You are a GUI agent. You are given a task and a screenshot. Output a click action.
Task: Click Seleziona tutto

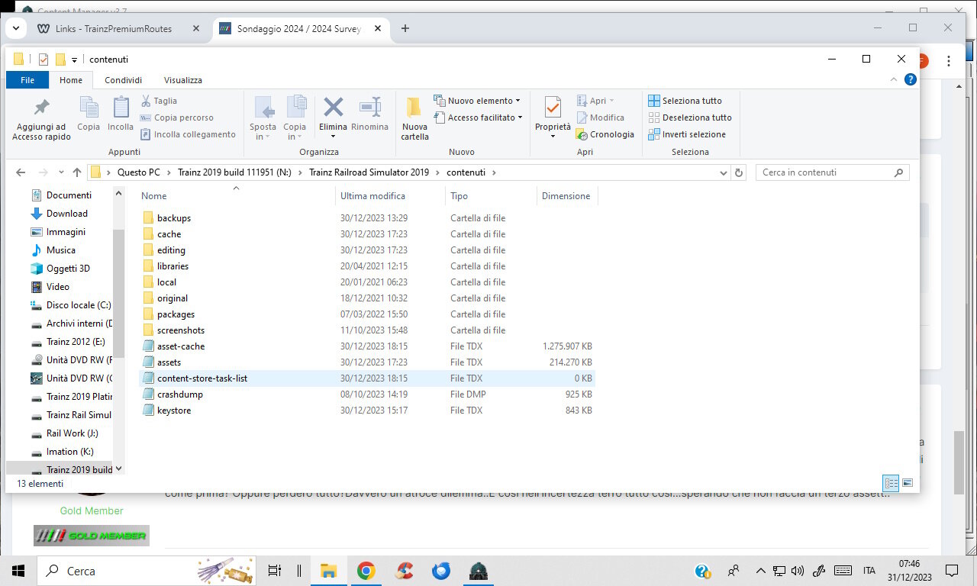(685, 101)
